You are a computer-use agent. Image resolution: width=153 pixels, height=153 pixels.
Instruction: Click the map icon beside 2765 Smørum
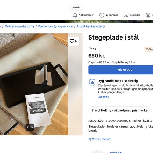[x=90, y=139]
